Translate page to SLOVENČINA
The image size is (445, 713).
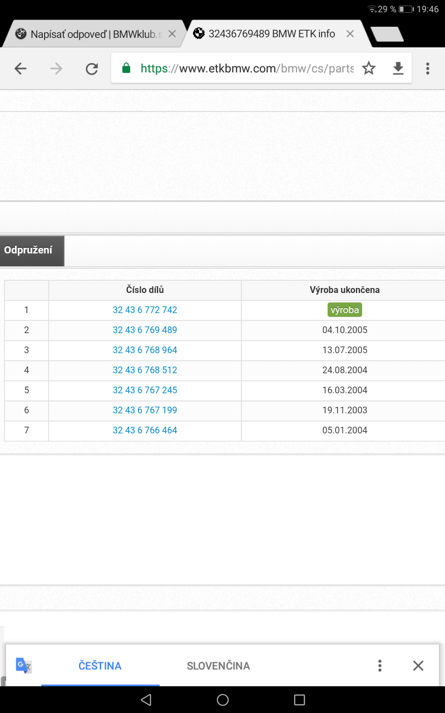[218, 666]
